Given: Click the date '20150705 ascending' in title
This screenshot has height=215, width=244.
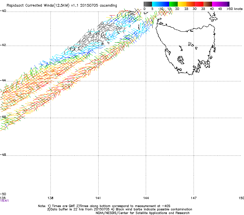Looking at the screenshot, I should [x=99, y=6].
